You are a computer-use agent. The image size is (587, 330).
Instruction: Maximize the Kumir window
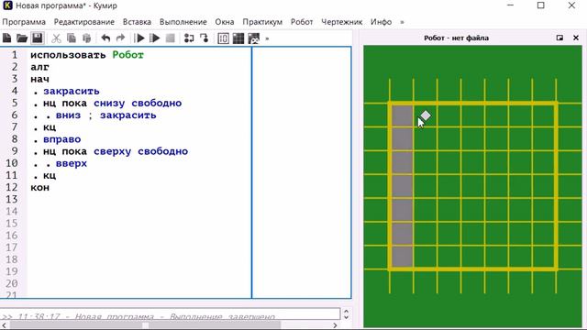tap(541, 5)
